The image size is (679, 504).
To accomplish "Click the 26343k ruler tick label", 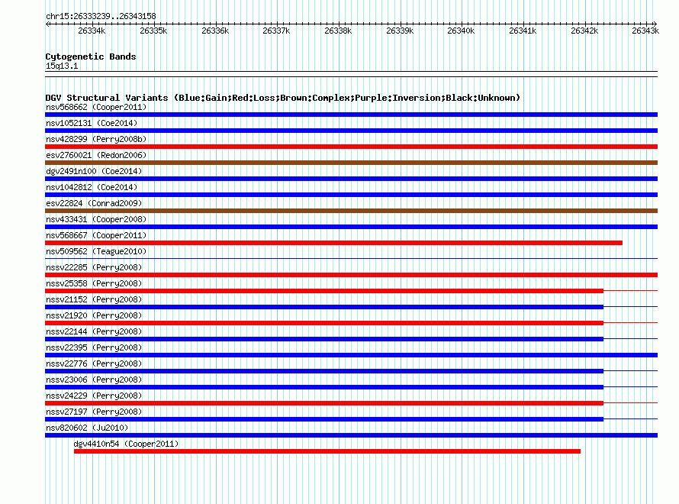I will coord(645,31).
